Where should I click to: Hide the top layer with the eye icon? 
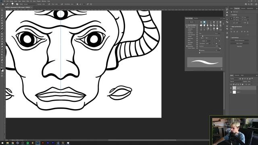point(231,88)
